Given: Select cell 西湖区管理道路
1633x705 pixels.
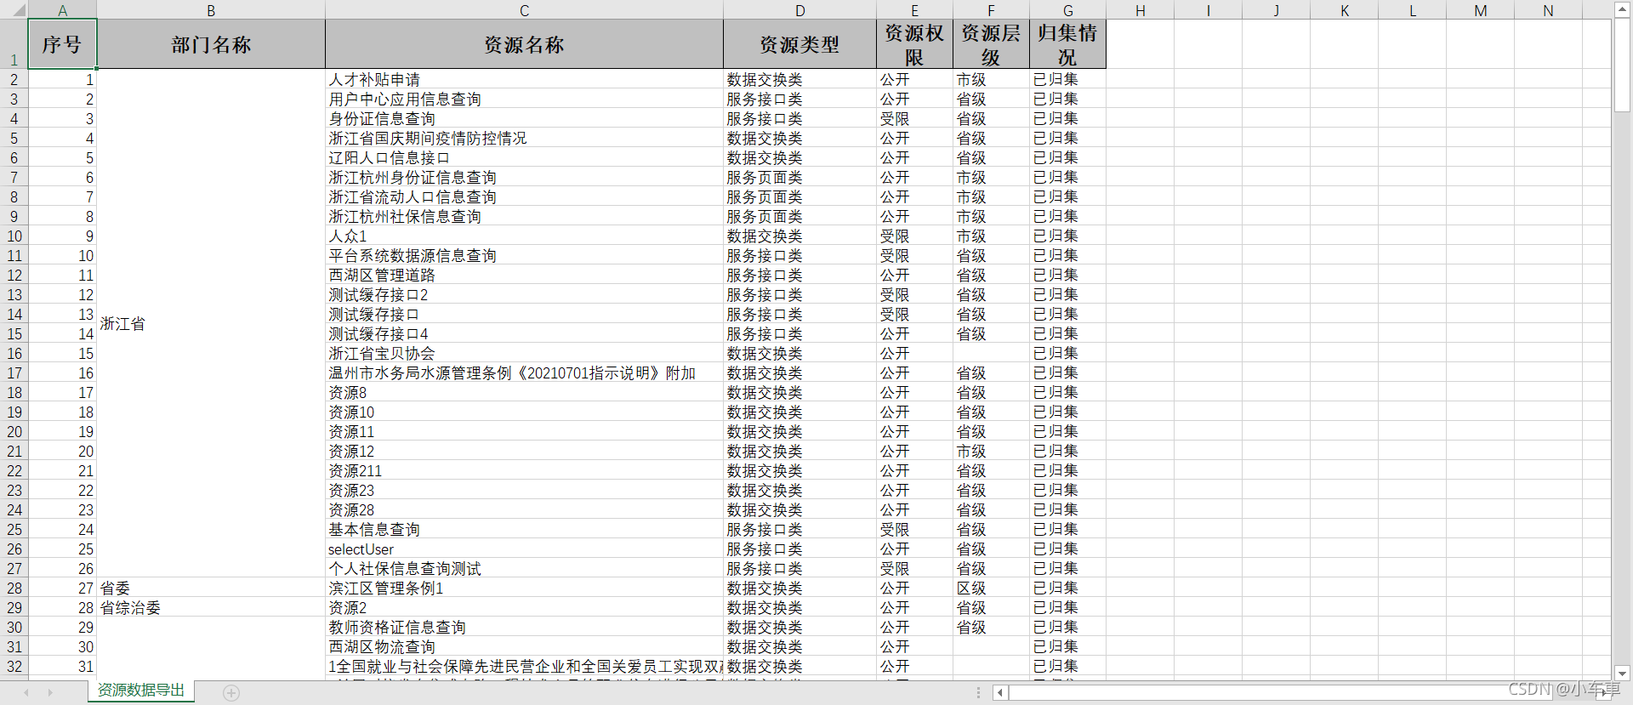Looking at the screenshot, I should (524, 275).
